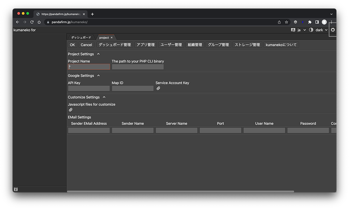Close the project tab
Viewport: 349px width, 209px height.
pyautogui.click(x=112, y=38)
